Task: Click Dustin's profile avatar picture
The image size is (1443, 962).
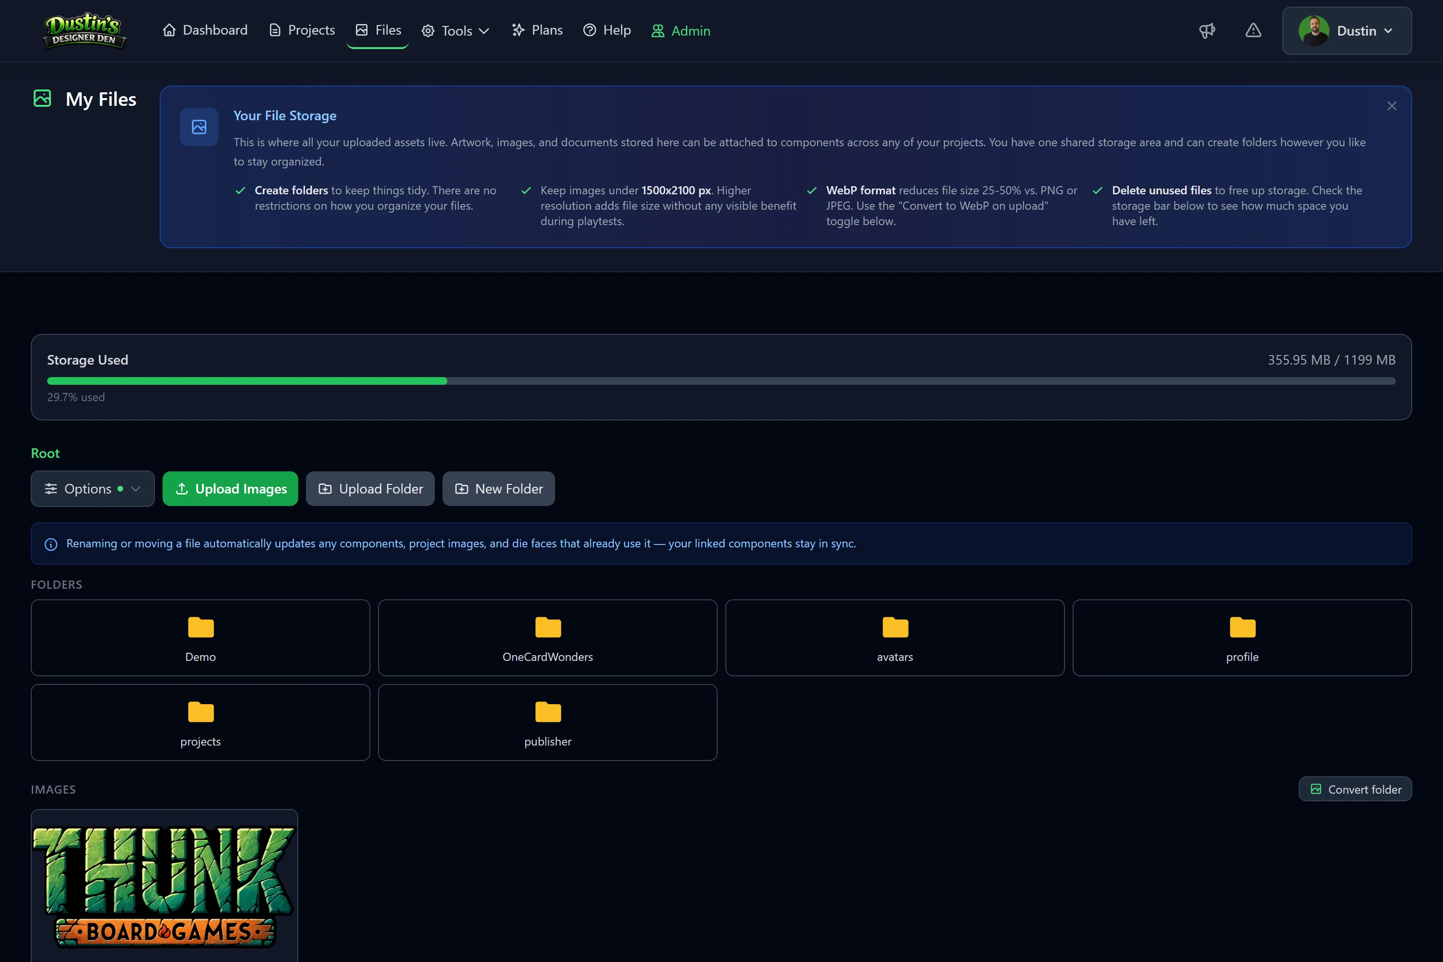Action: click(1314, 31)
